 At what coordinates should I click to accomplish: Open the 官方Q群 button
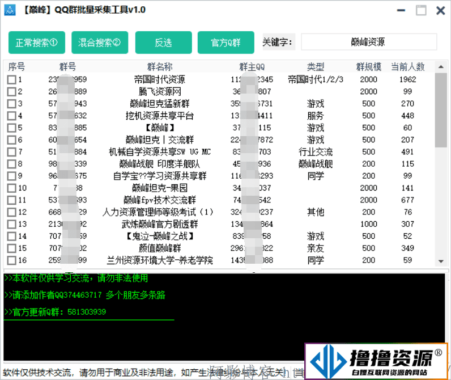pos(226,43)
